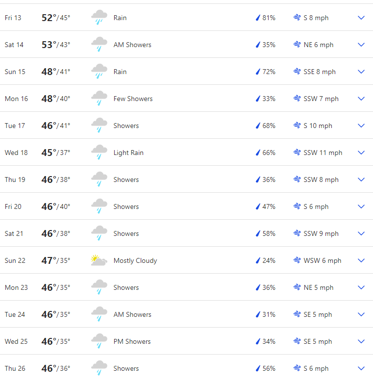Click the raindrop icon next to 81%
The height and width of the screenshot is (385, 373).
click(x=258, y=18)
